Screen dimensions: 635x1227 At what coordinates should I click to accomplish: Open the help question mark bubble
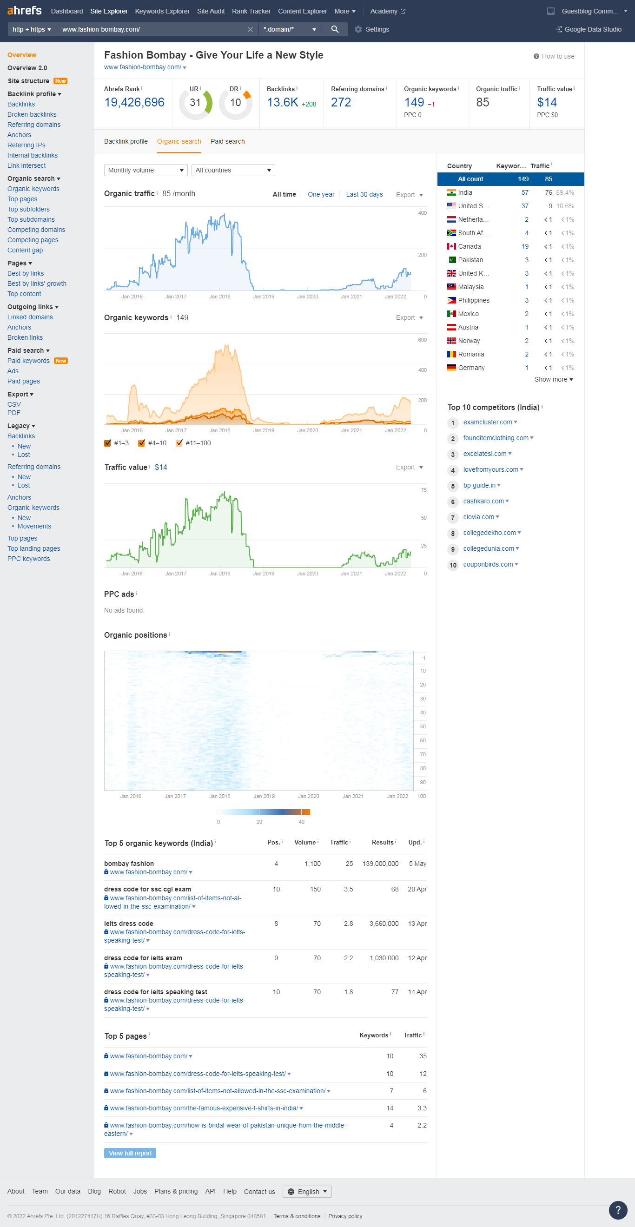click(618, 1209)
